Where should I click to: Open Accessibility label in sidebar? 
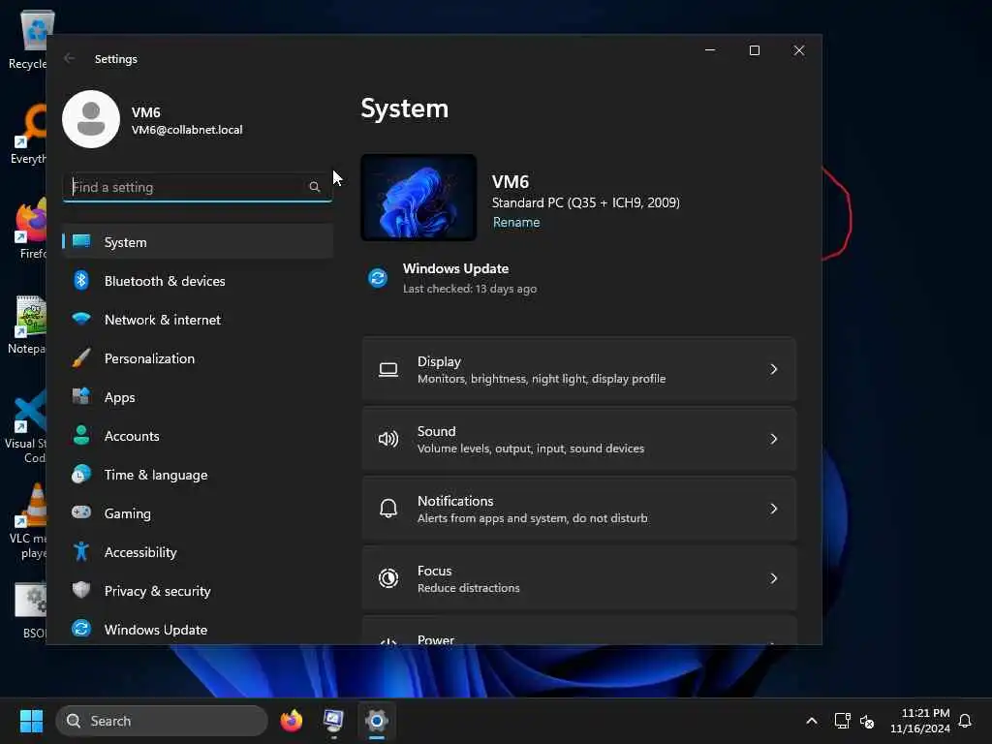140,552
